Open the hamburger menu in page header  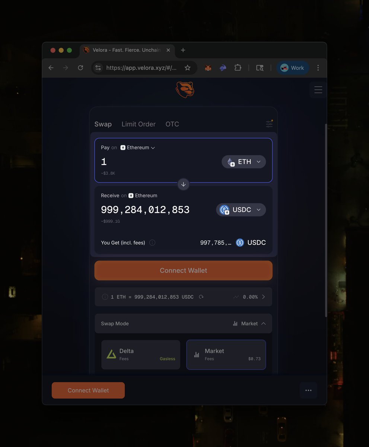click(318, 90)
